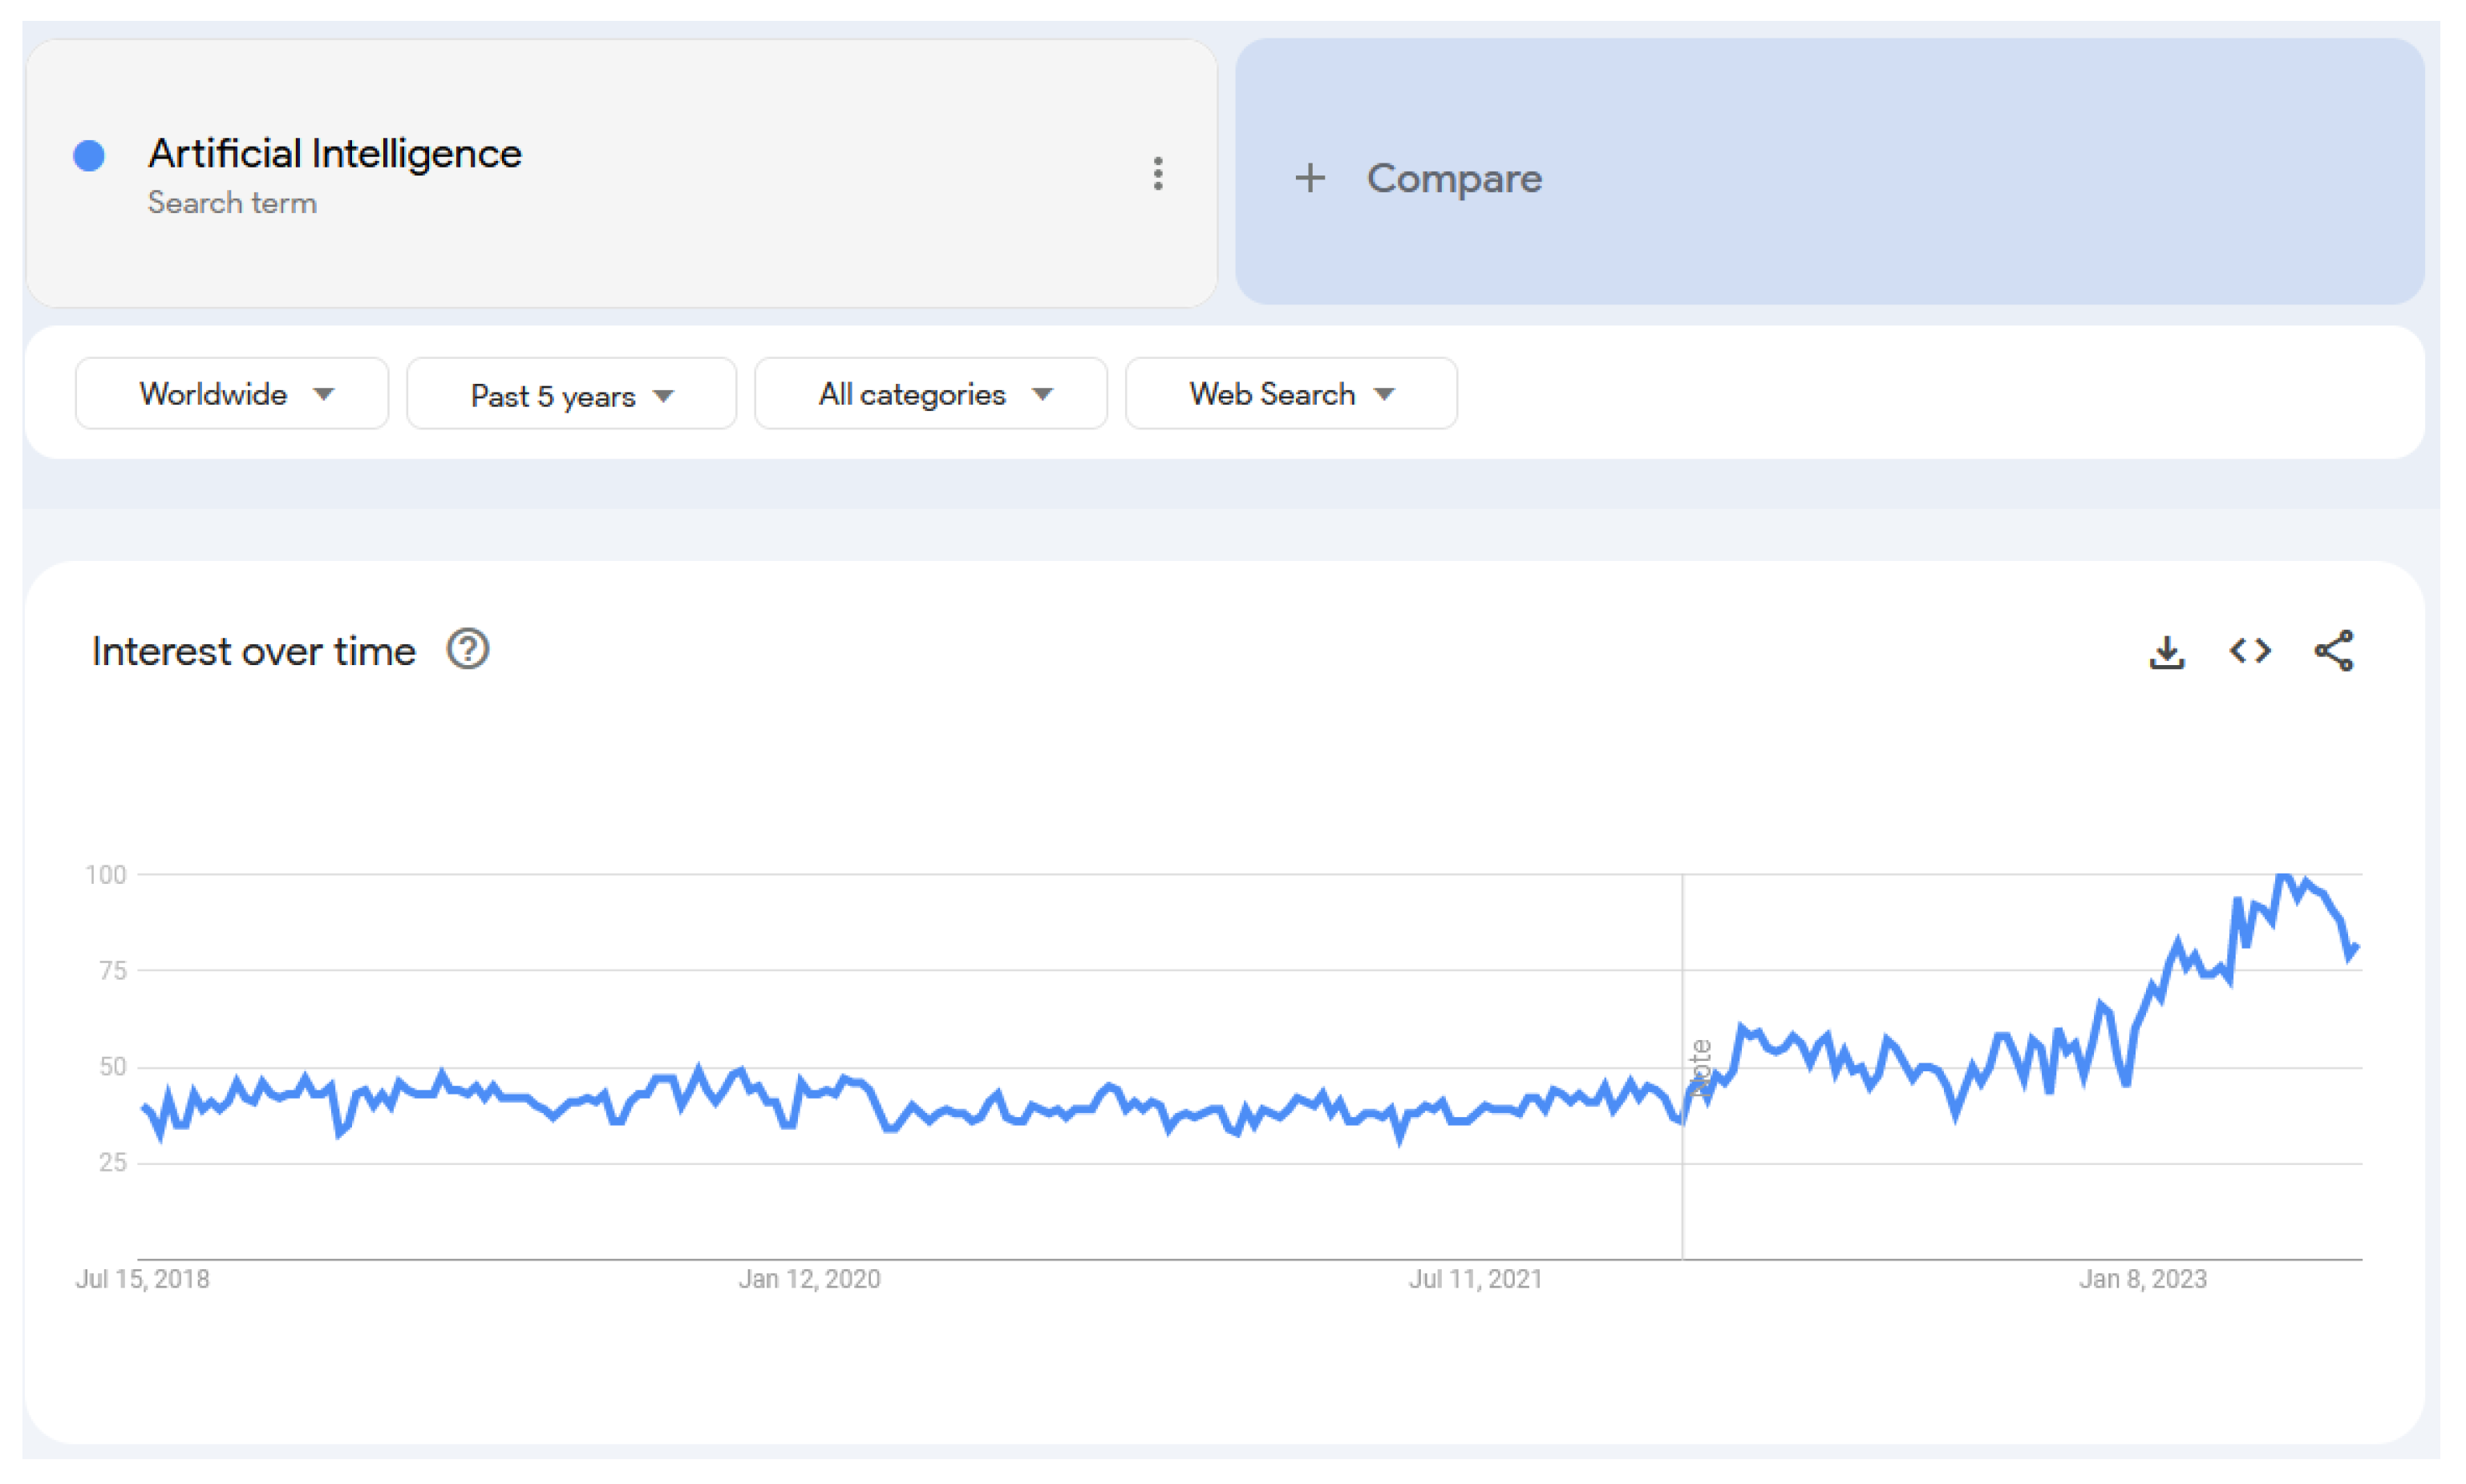Click the Jul 11, 2021 axis label

1476,1279
